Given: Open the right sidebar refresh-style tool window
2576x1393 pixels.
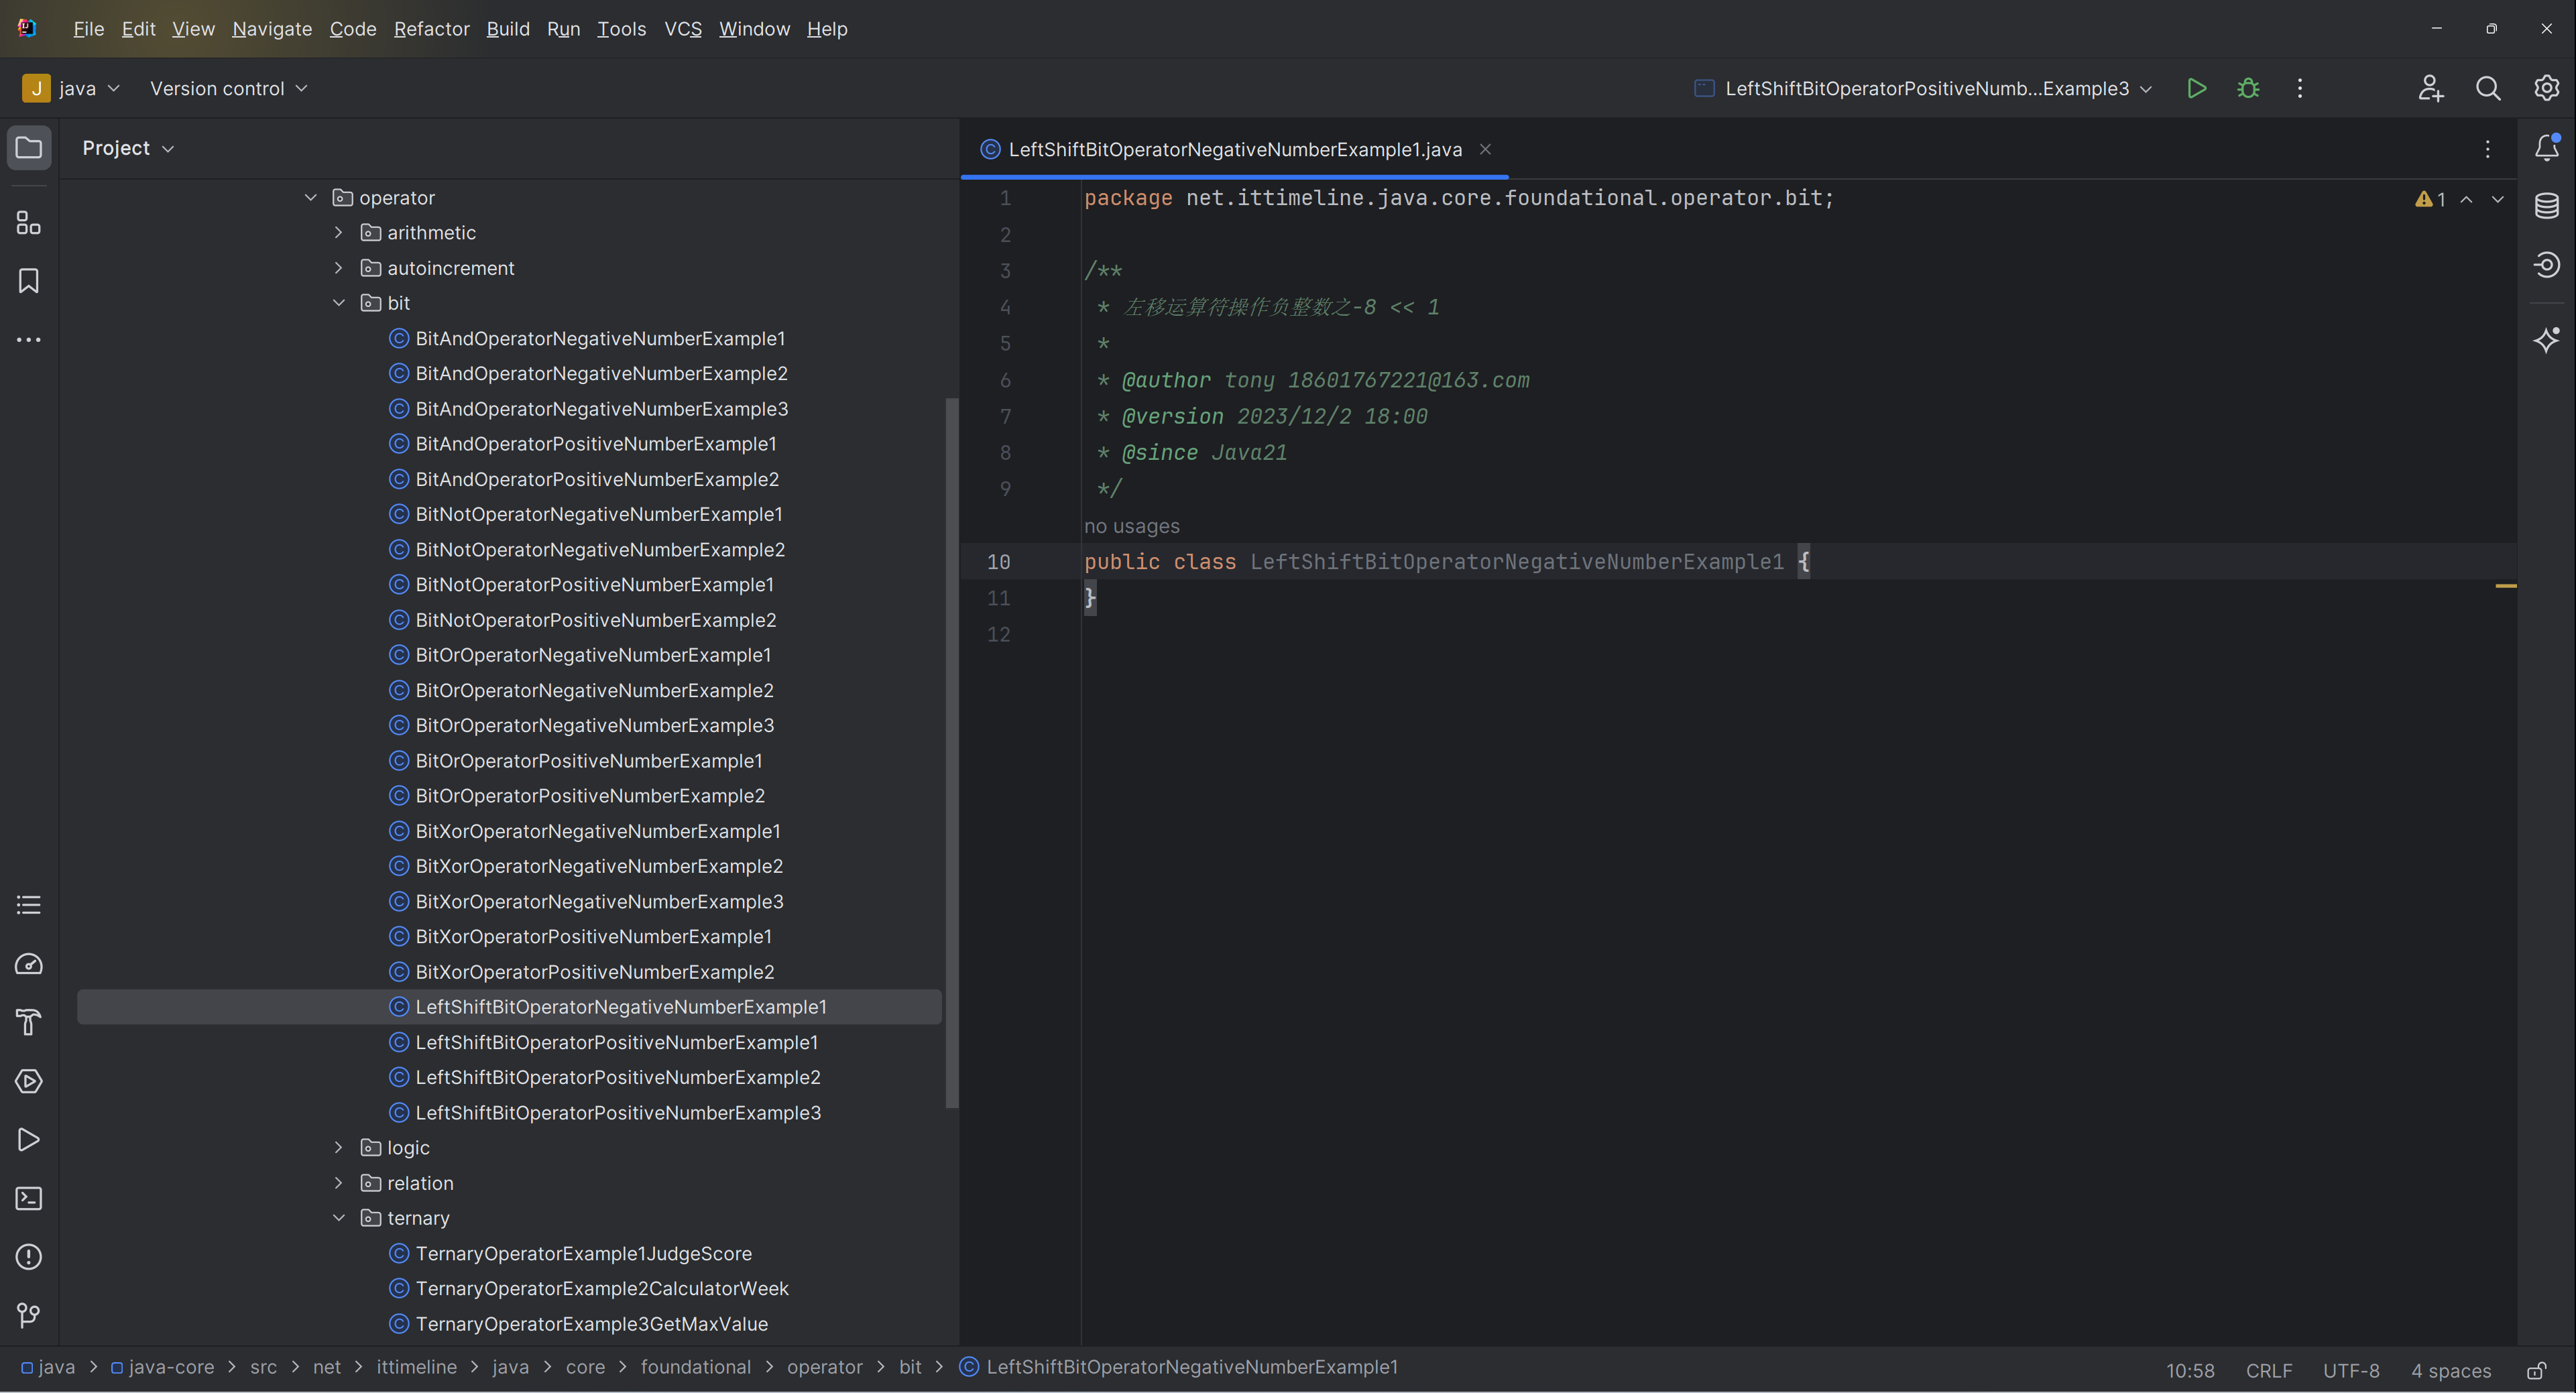Looking at the screenshot, I should click(2547, 265).
